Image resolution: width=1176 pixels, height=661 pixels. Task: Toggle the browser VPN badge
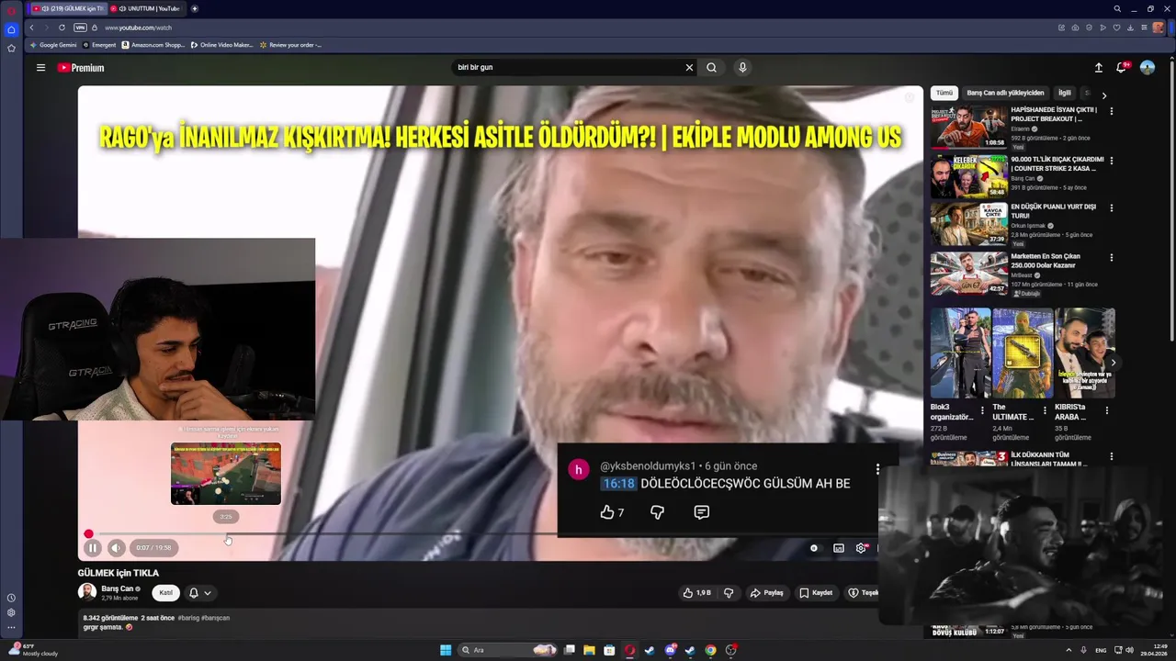80,28
